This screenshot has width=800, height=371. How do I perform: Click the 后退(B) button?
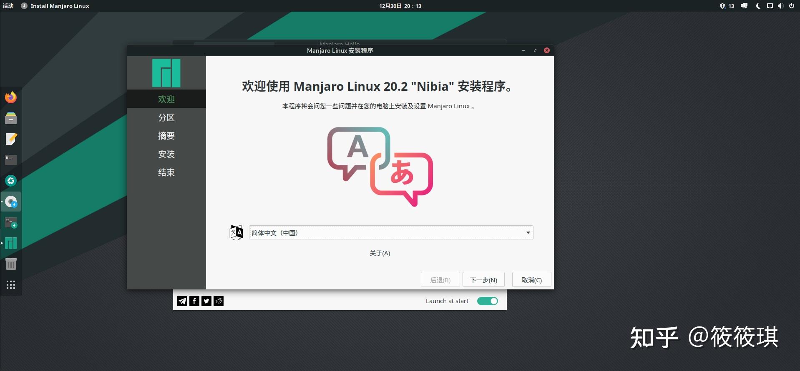tap(440, 280)
